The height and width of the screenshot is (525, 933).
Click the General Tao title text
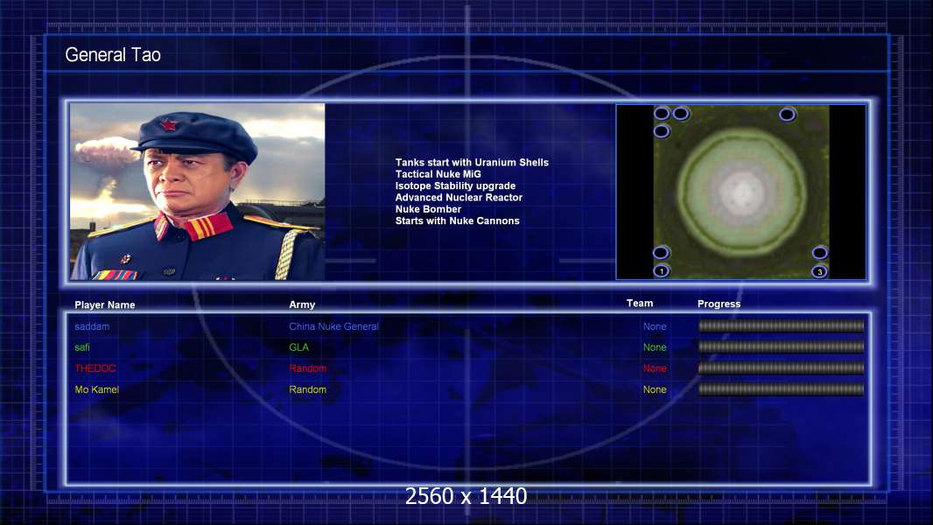click(113, 55)
